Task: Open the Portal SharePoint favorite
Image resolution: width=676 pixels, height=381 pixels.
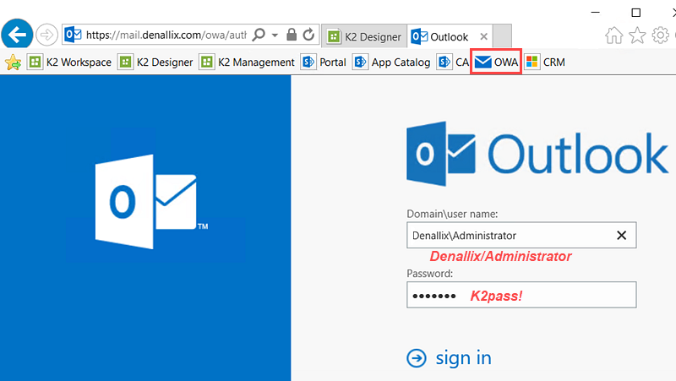Action: (324, 63)
